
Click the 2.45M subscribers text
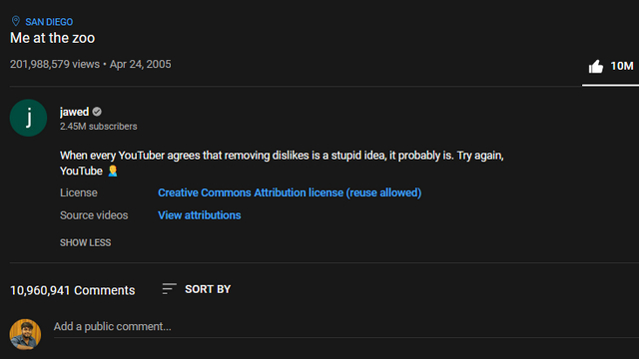click(98, 127)
